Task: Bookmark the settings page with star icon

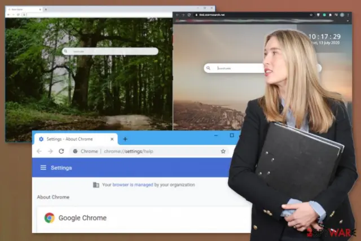Action: pyautogui.click(x=223, y=151)
